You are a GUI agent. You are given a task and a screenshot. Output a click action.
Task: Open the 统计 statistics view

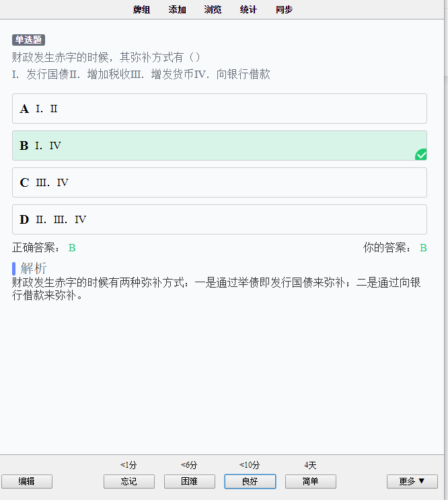point(248,9)
